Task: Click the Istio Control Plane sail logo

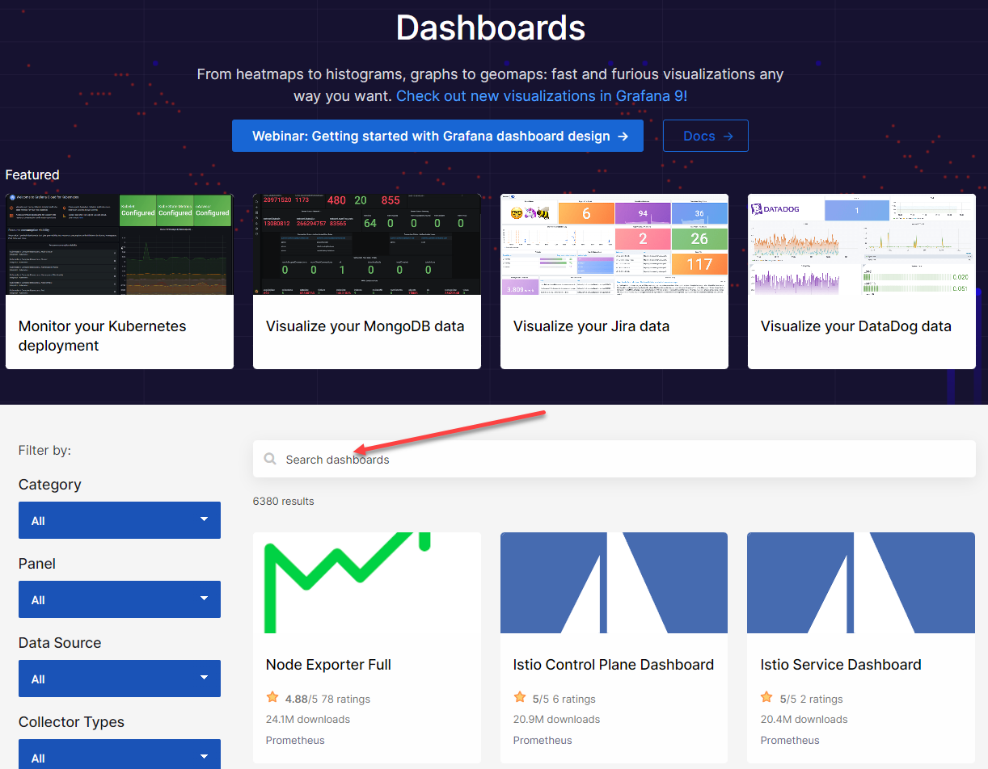Action: pyautogui.click(x=614, y=582)
